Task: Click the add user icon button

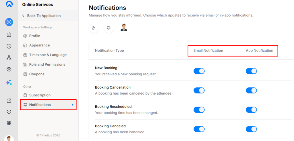Action: coord(94,28)
